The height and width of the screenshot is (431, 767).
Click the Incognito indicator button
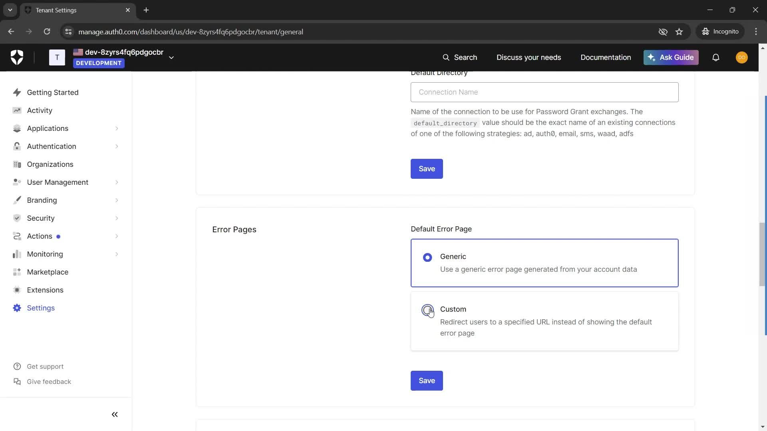[x=720, y=32]
